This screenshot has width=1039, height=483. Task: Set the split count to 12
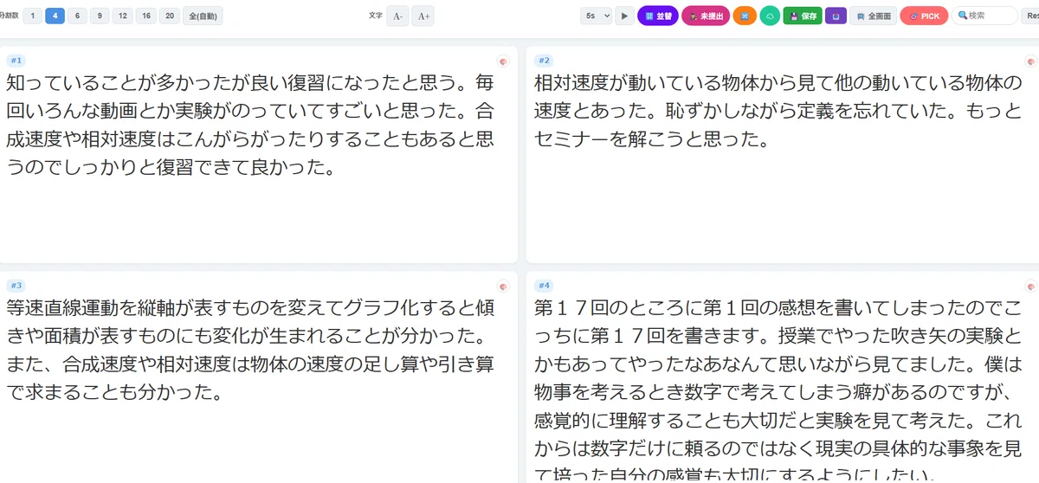pos(123,16)
